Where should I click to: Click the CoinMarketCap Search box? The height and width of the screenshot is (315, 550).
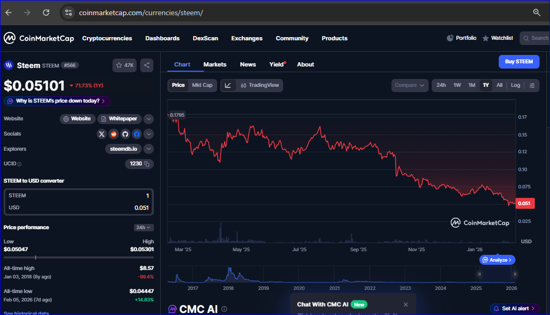point(535,38)
